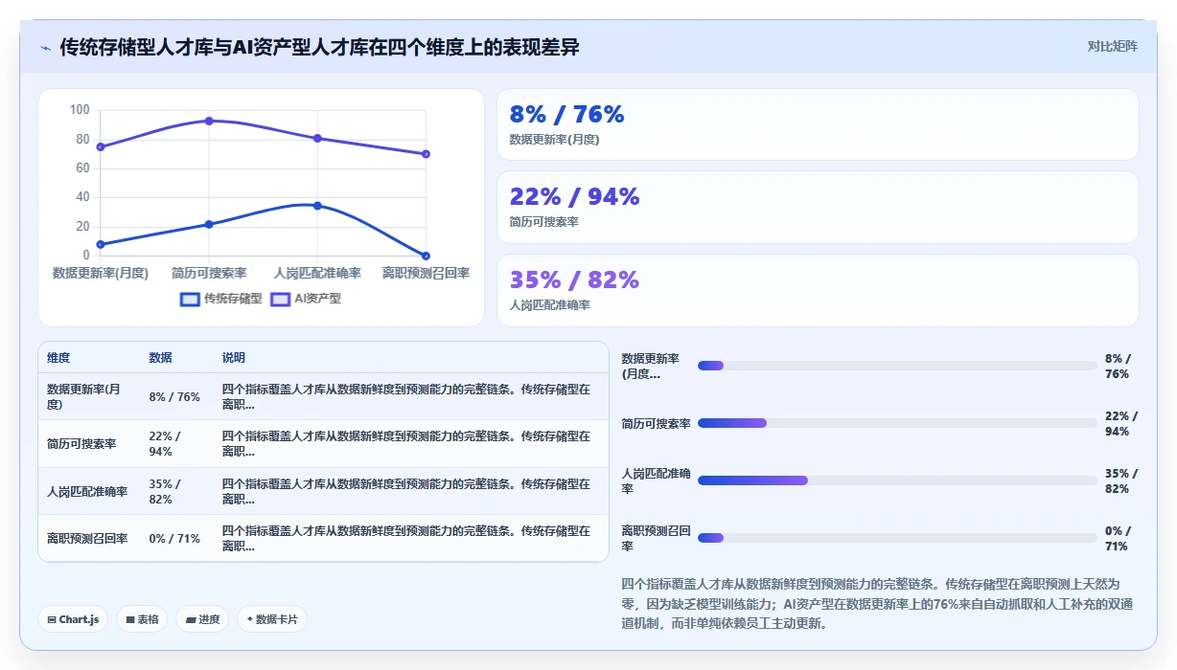Click the 传统存储型 point at 离职预测召回率

coord(426,256)
